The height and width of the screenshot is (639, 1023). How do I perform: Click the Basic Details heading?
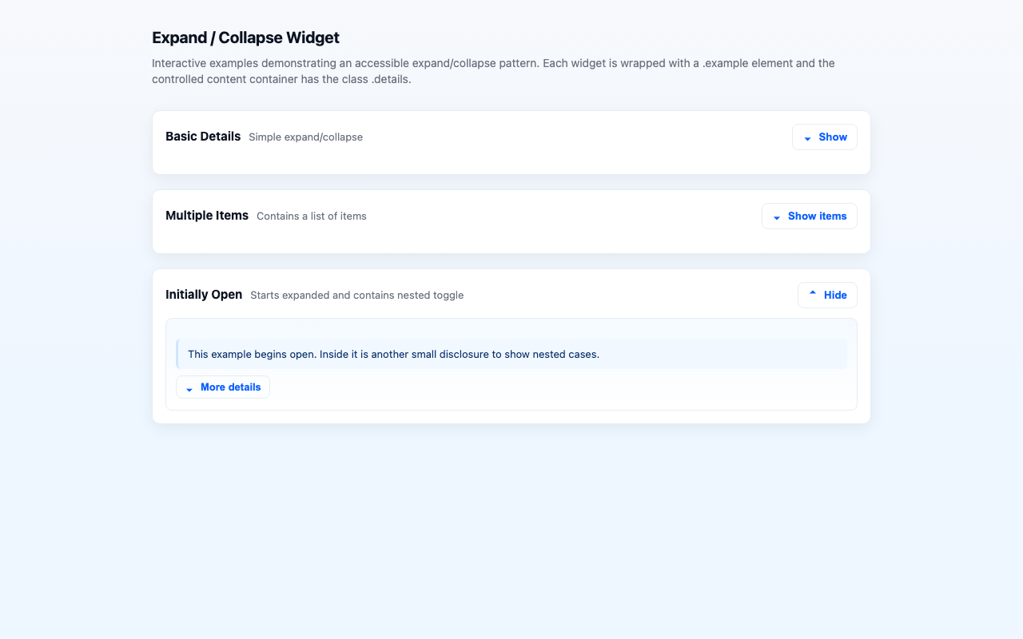[203, 137]
